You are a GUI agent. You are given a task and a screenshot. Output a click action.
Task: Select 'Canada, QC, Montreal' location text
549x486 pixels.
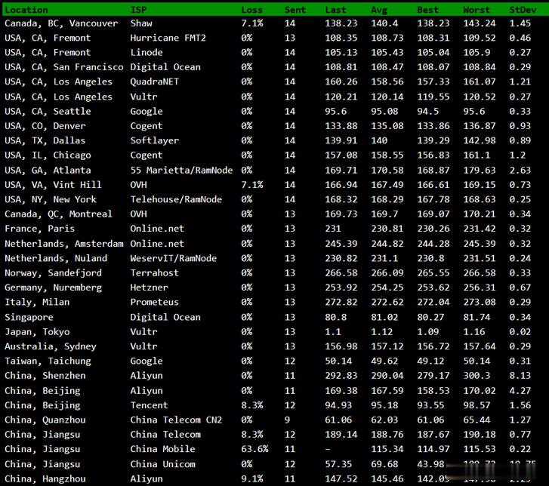[x=58, y=214]
